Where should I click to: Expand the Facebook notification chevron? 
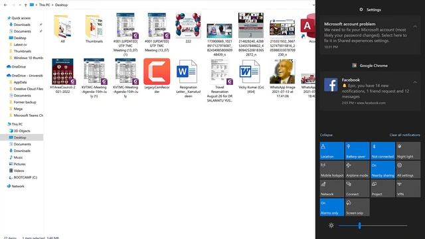click(415, 82)
